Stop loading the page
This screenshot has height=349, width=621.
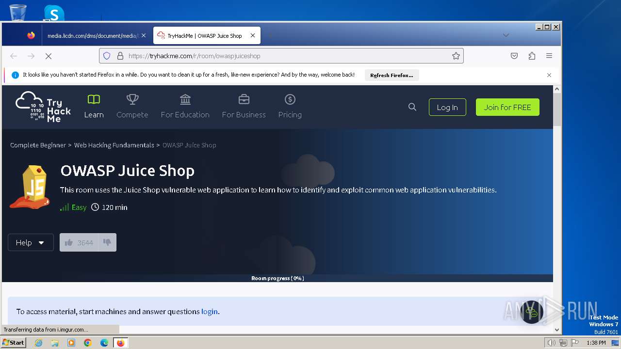click(49, 56)
